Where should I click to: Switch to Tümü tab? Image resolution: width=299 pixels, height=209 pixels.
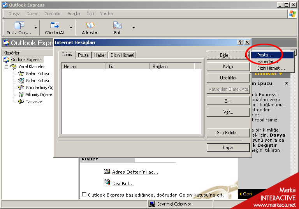point(67,54)
